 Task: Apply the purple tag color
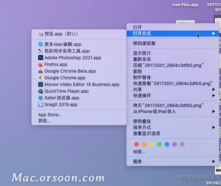tap(175, 144)
